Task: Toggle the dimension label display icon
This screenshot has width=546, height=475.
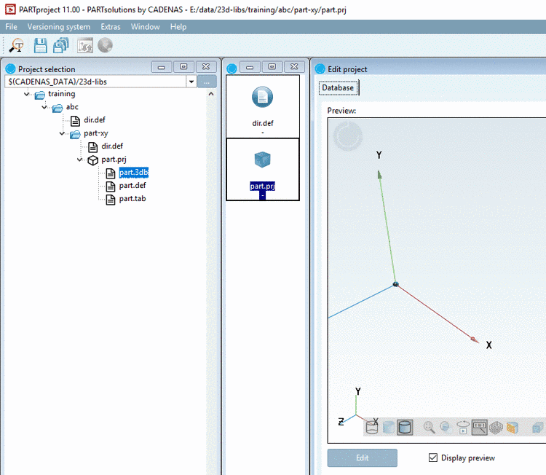Action: [x=480, y=427]
